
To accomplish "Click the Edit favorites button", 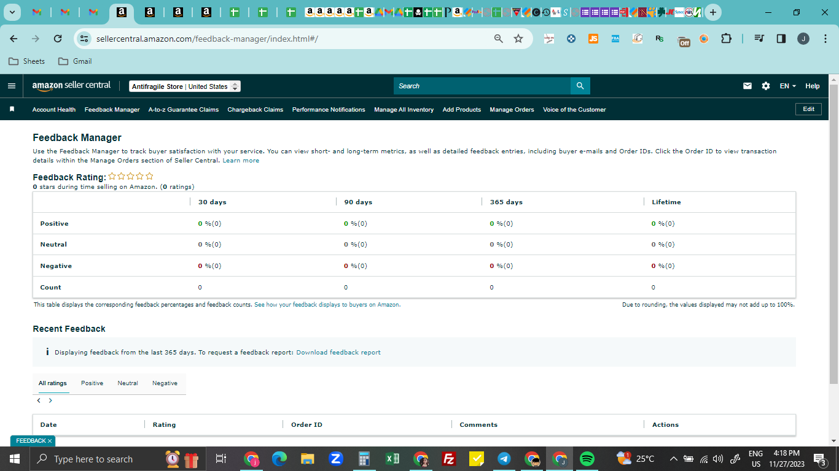I will 808,109.
